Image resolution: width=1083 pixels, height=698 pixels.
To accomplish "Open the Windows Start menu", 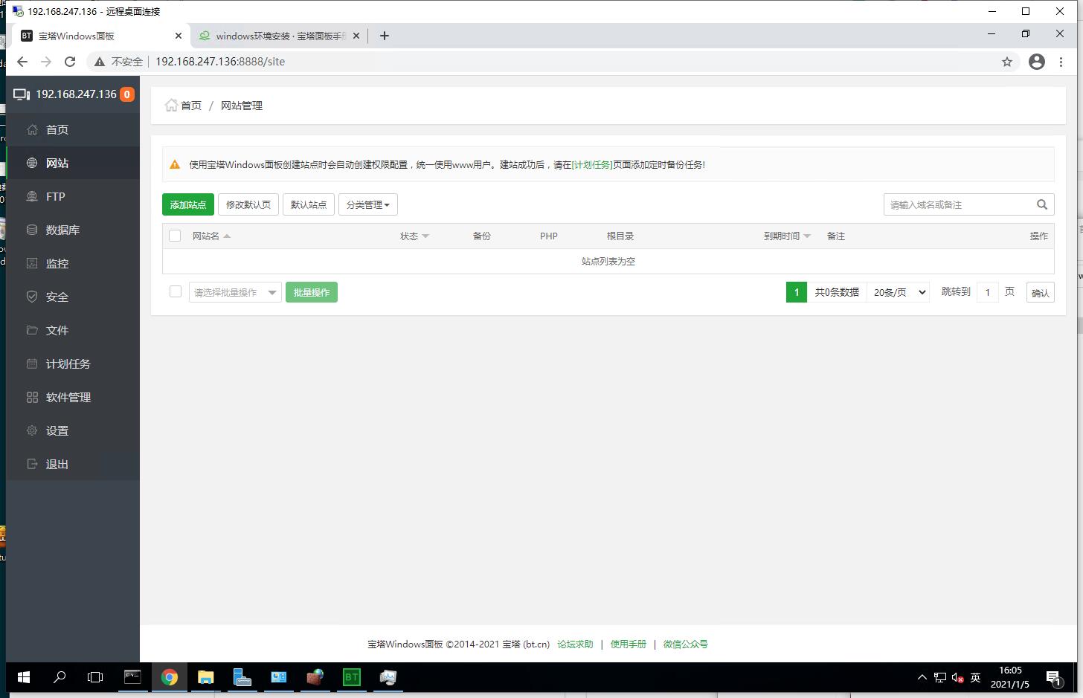I will point(24,677).
